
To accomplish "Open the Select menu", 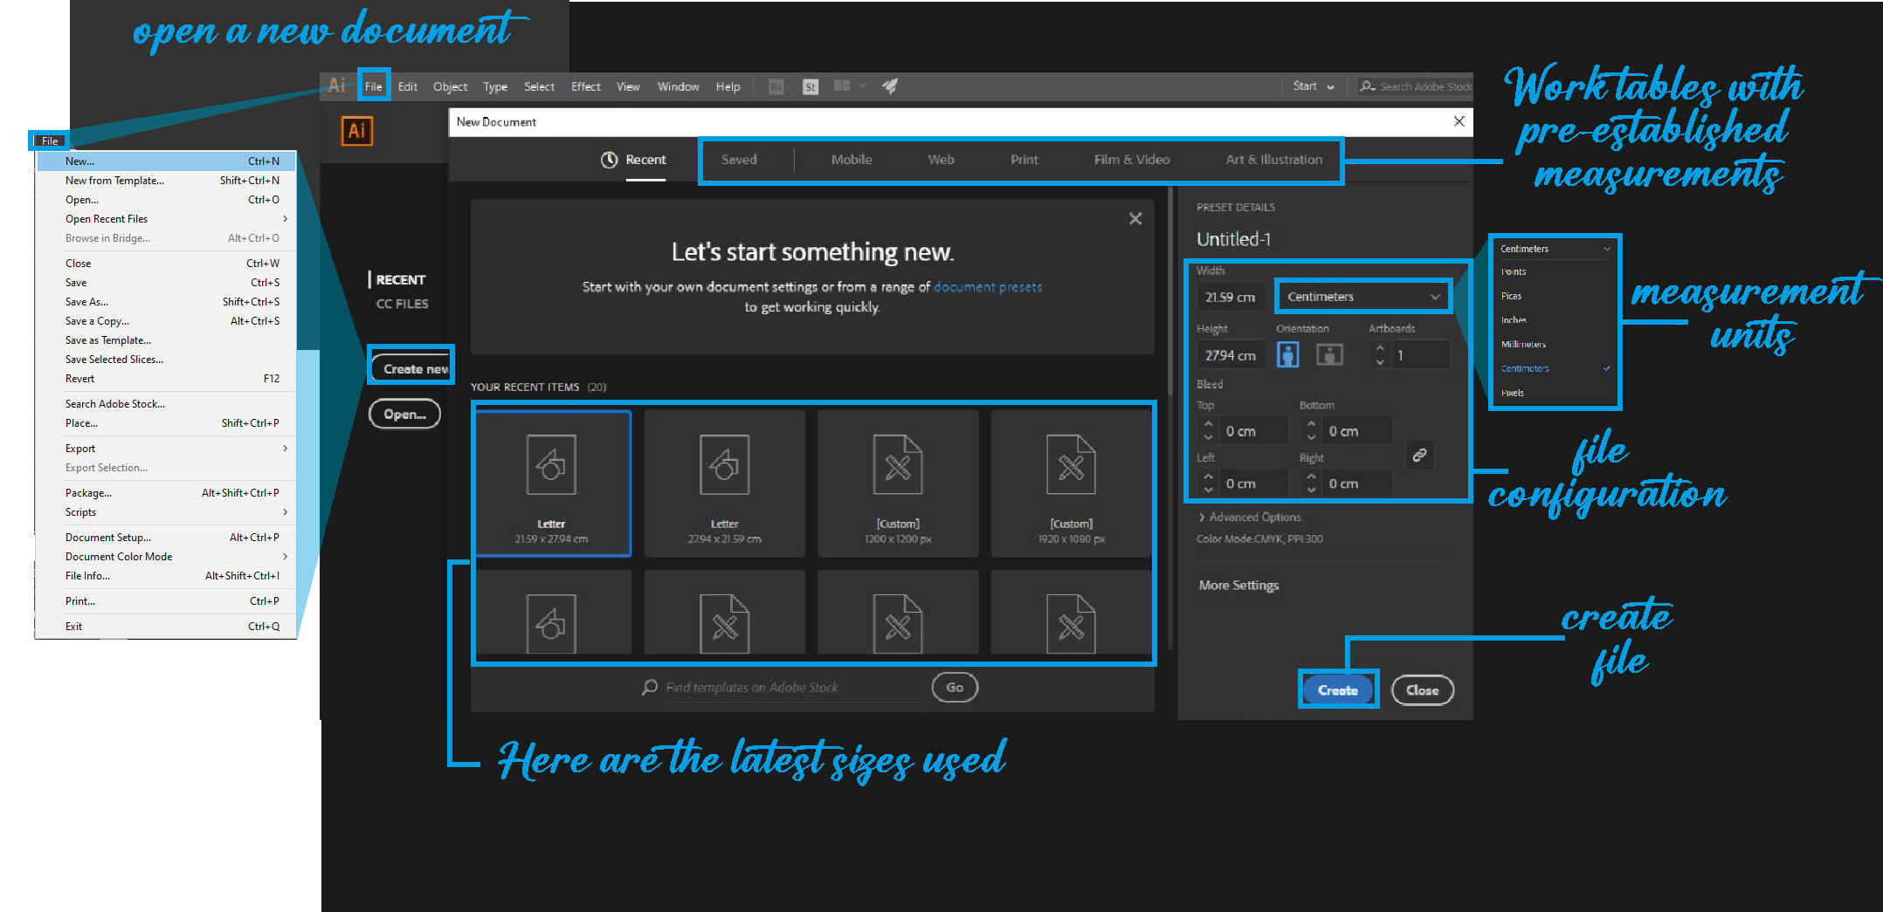I will [539, 86].
